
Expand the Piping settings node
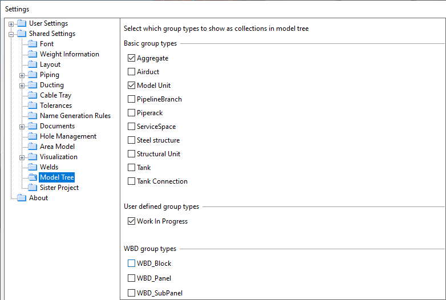click(x=22, y=75)
